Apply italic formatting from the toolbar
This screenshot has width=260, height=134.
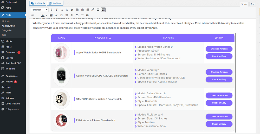coord(56,10)
